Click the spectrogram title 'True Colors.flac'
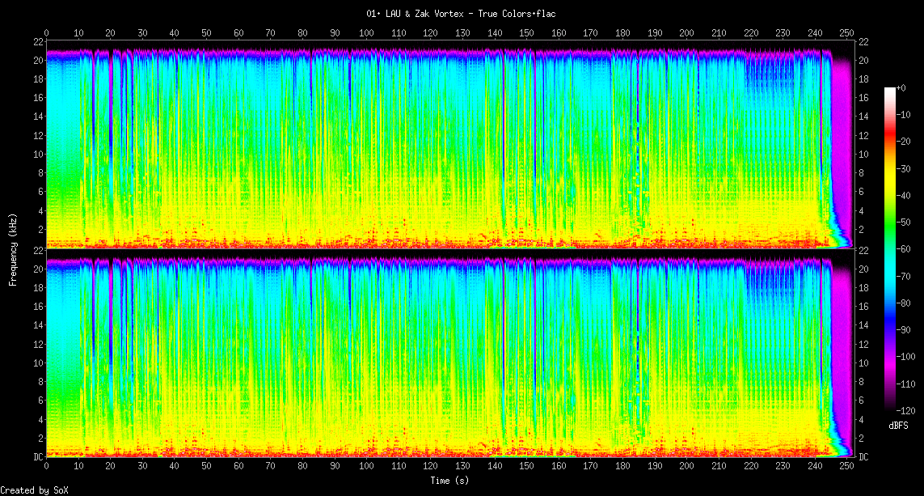924x496 pixels. (x=461, y=14)
